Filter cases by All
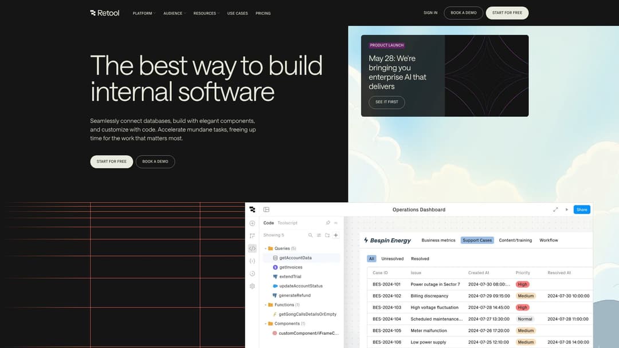 [371, 259]
